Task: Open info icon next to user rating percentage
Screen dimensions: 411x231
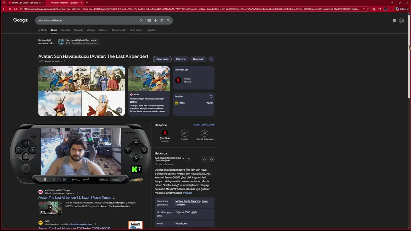Action: click(x=189, y=159)
